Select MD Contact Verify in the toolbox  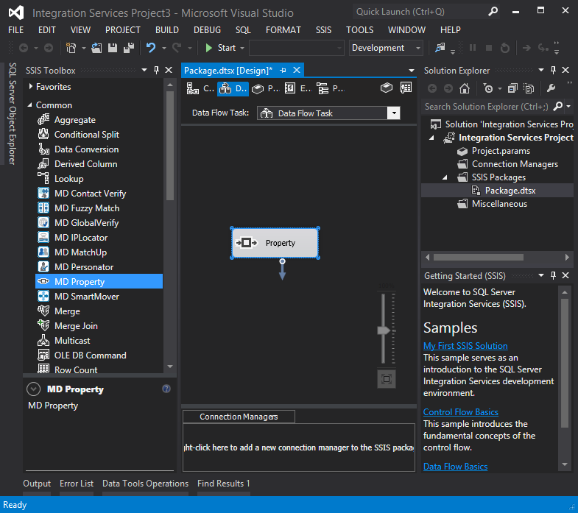coord(90,194)
